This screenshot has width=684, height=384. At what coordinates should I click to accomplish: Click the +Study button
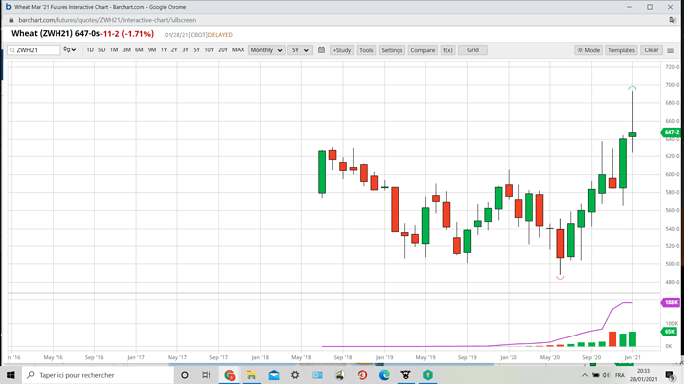(x=342, y=50)
